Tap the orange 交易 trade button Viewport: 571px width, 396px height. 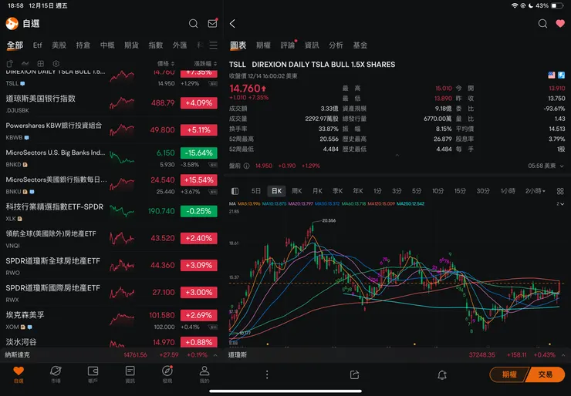tap(545, 374)
